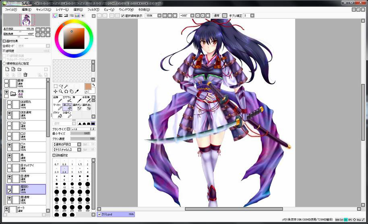Hide the 表情 folder layer
This screenshot has width=368, height=224.
[x=6, y=92]
